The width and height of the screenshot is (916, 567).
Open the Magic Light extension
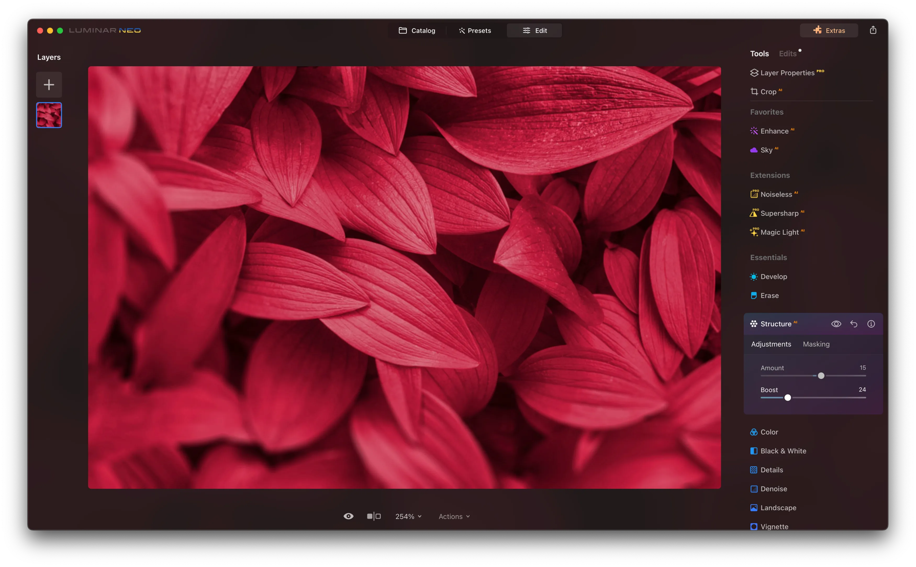tap(779, 232)
